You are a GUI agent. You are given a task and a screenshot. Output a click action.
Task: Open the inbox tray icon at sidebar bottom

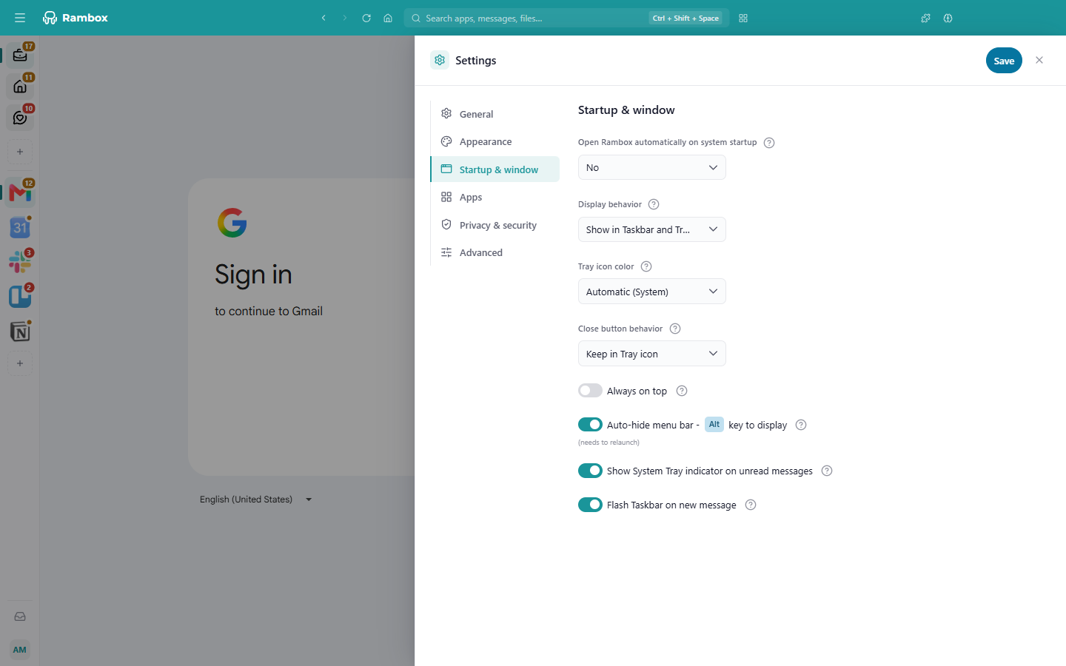[20, 616]
